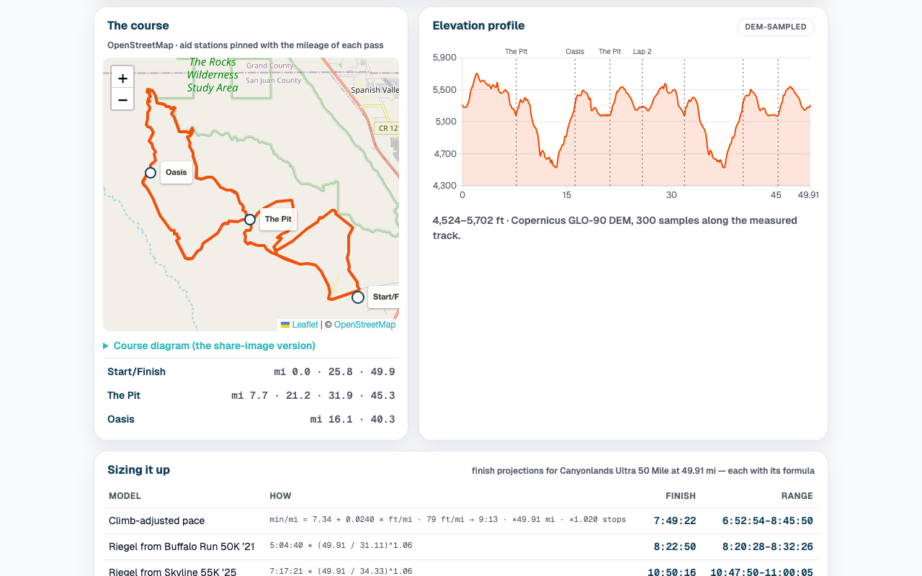Select 'mi 16.1 · 40.3' Oasis mileage
The image size is (922, 576).
pyautogui.click(x=353, y=420)
